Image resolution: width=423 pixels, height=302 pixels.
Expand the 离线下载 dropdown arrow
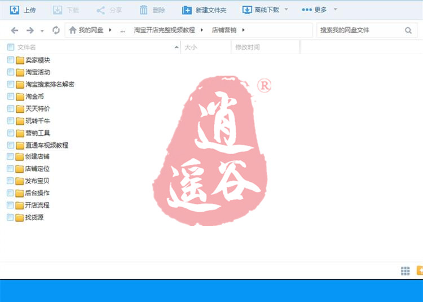pyautogui.click(x=286, y=10)
